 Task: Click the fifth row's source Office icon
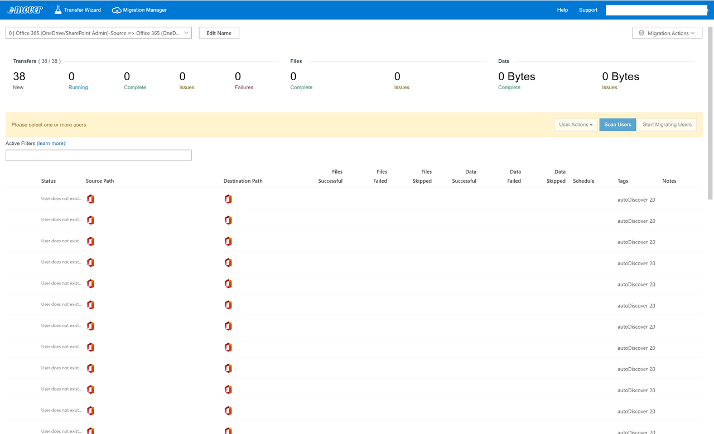[90, 284]
